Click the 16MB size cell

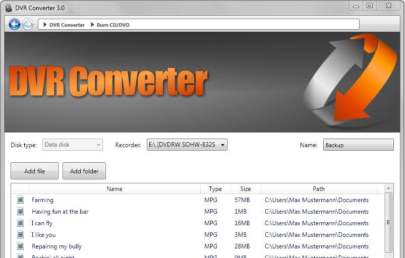click(242, 223)
